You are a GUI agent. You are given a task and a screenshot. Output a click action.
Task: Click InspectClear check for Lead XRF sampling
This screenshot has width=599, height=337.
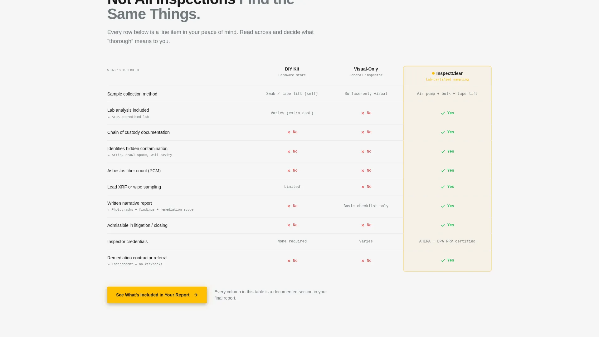click(x=443, y=187)
